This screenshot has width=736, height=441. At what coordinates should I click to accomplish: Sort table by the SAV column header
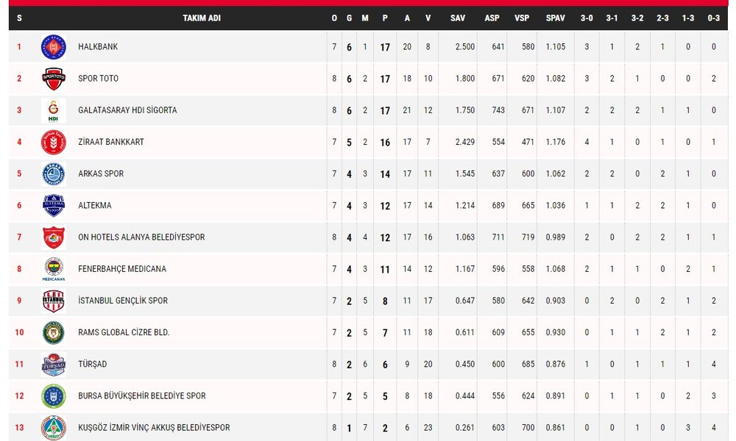(458, 18)
